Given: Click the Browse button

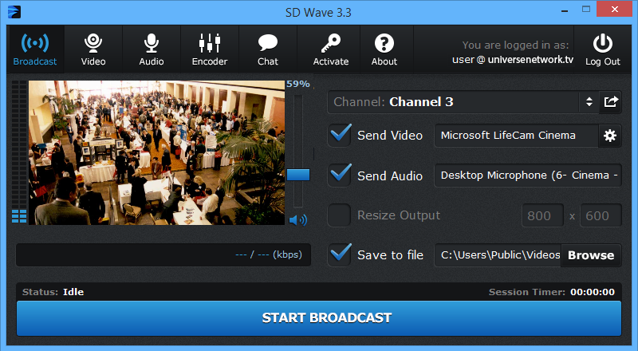Looking at the screenshot, I should pos(591,255).
